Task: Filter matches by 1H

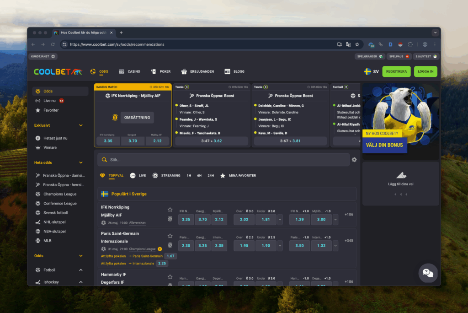Action: pyautogui.click(x=189, y=175)
